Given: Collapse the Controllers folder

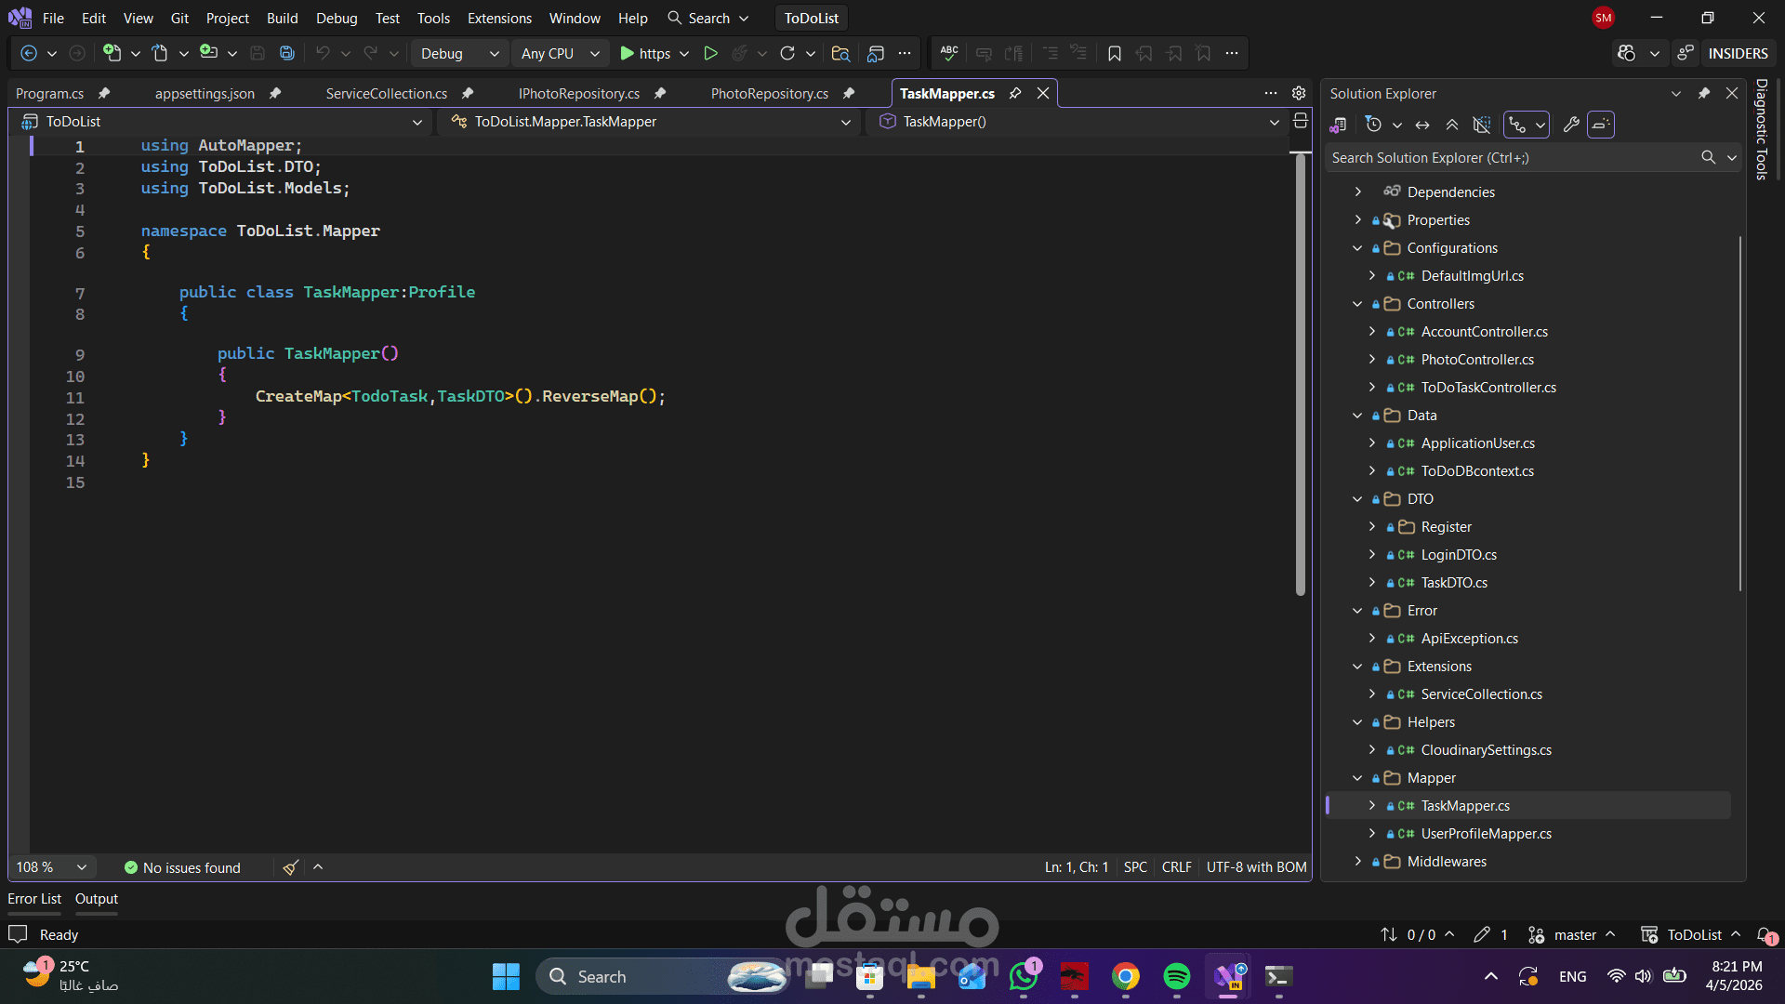Looking at the screenshot, I should point(1357,304).
